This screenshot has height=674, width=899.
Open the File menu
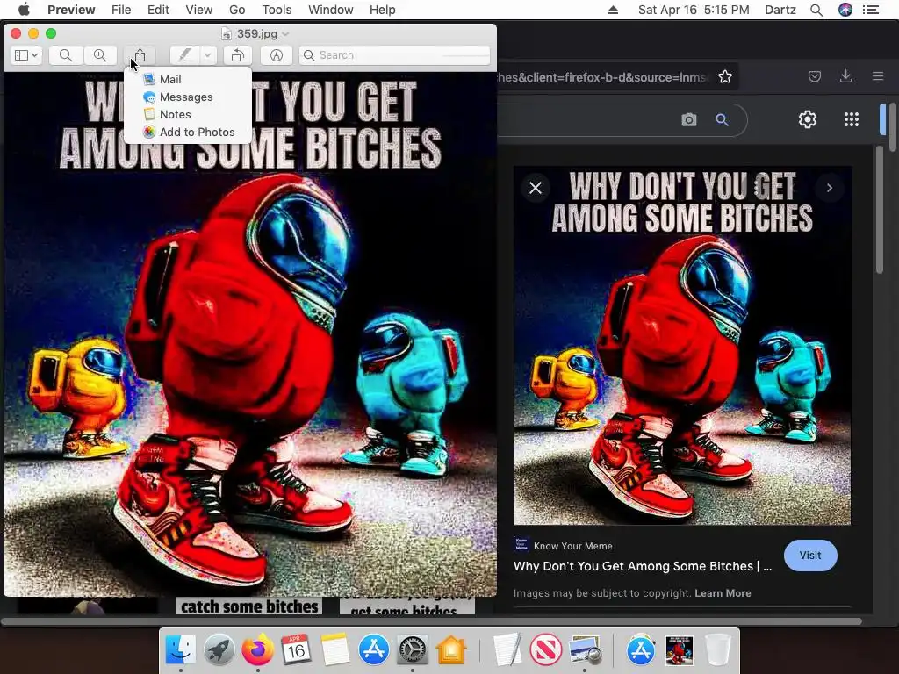pos(121,10)
